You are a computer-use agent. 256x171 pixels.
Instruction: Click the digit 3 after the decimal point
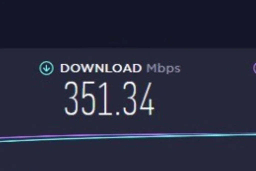click(x=129, y=99)
